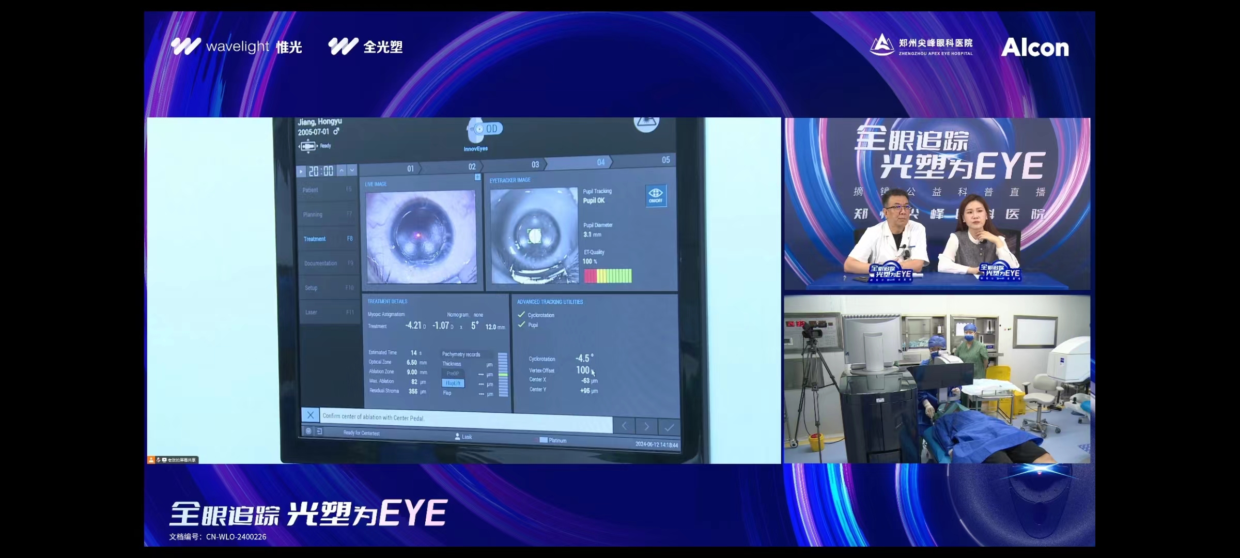The height and width of the screenshot is (558, 1240).
Task: Click the Ready for Centertest status text
Action: [361, 433]
